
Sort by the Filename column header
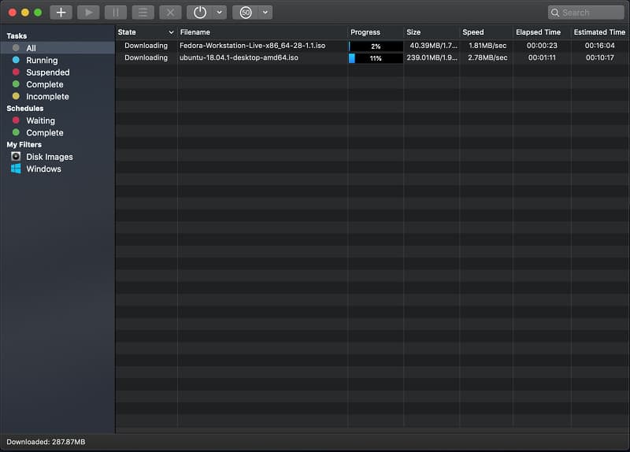click(x=195, y=32)
